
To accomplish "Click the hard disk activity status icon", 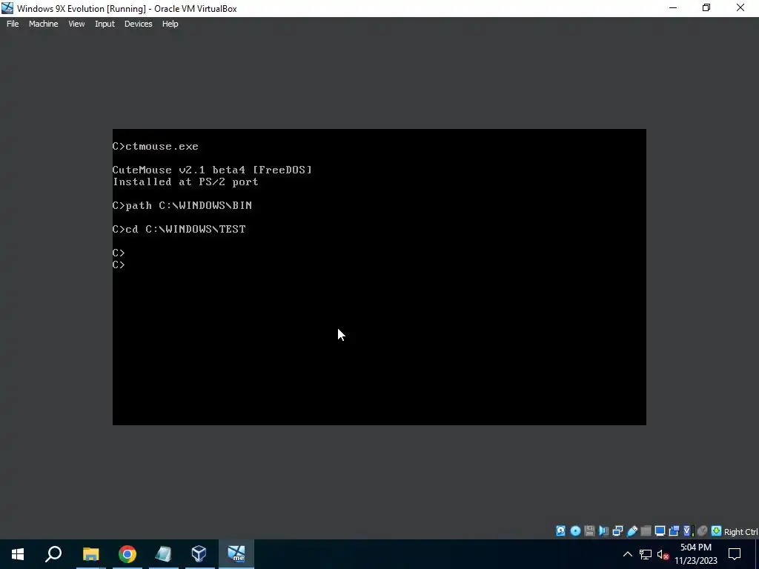I will click(x=560, y=531).
